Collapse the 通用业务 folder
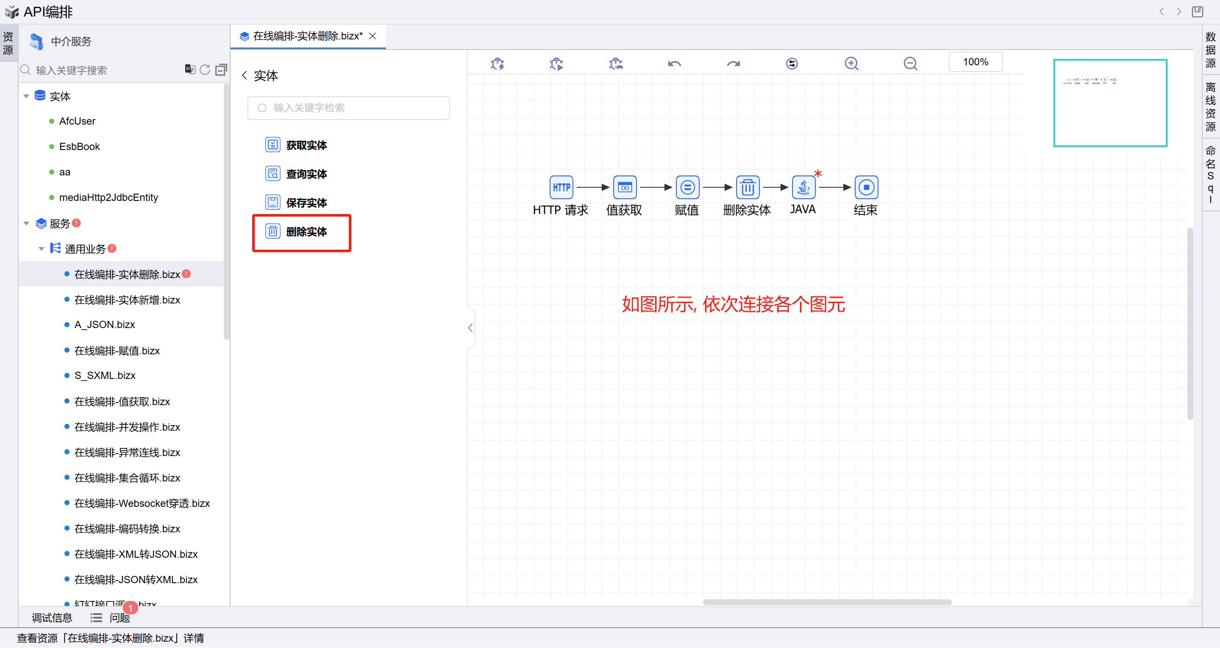 (42, 249)
